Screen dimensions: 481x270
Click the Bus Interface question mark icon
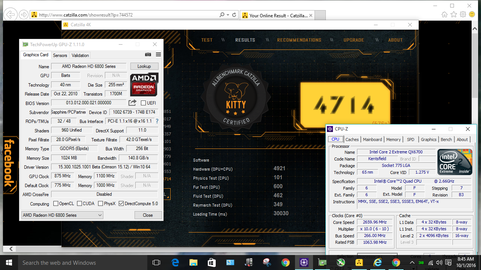point(157,121)
